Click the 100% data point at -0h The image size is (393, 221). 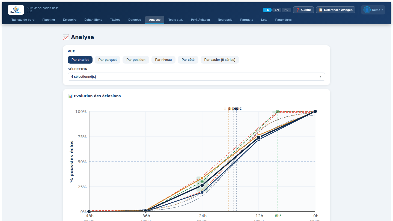(x=315, y=111)
